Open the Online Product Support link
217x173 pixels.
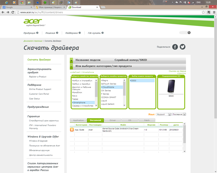tap(40, 89)
